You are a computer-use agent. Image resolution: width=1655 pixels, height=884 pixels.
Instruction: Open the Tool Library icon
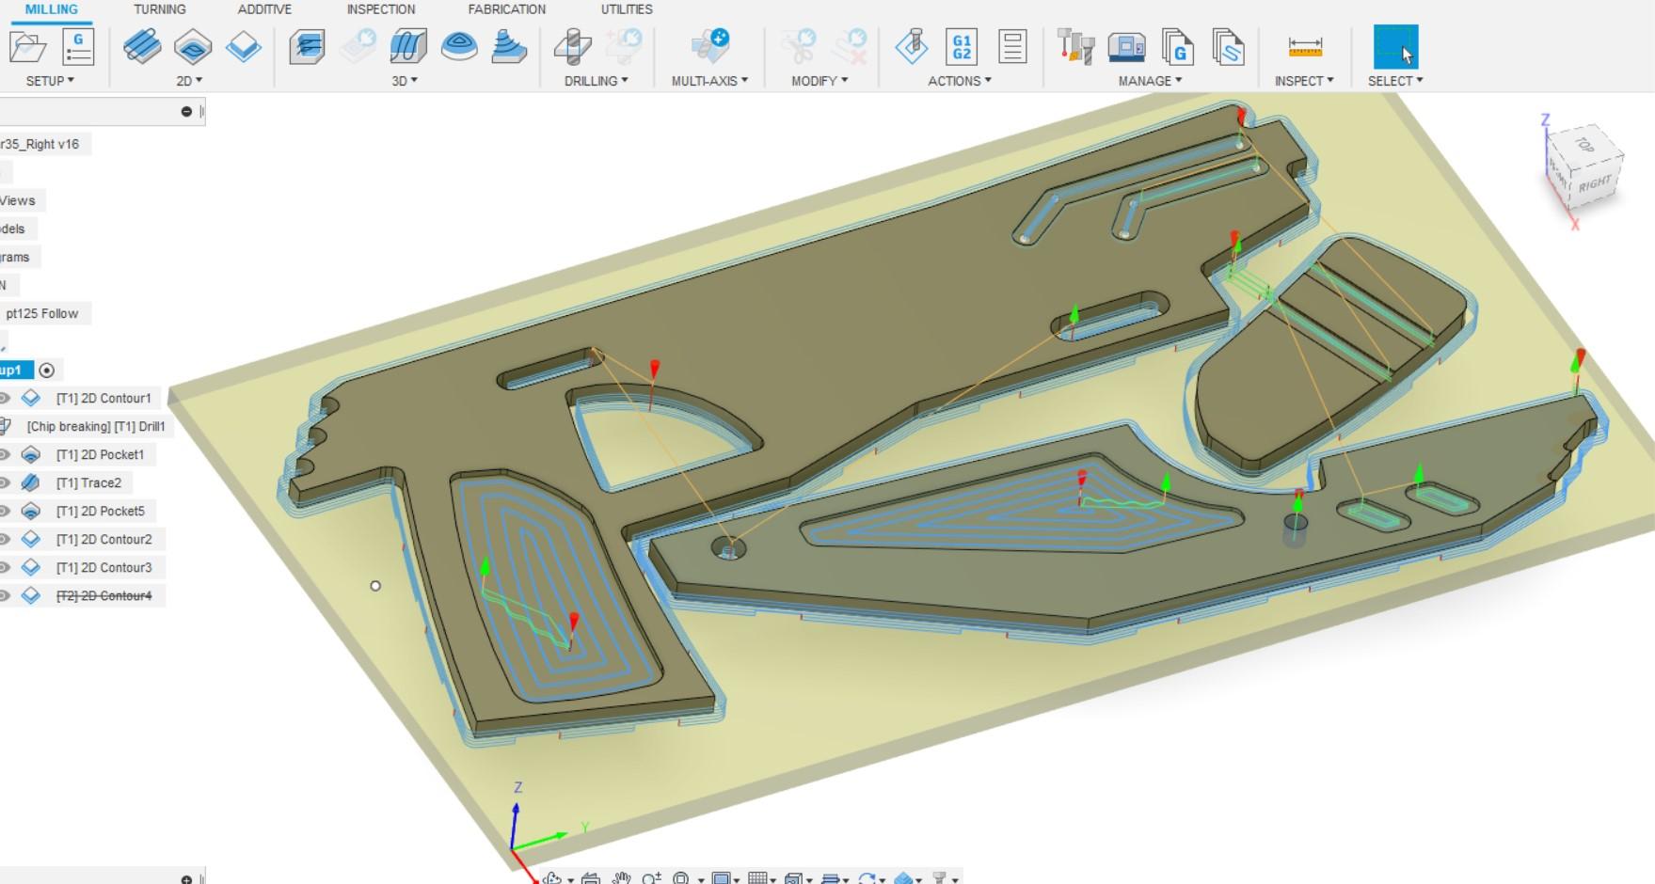click(1075, 46)
